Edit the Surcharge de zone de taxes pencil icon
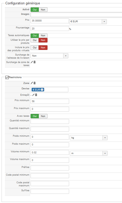 point(32,62)
